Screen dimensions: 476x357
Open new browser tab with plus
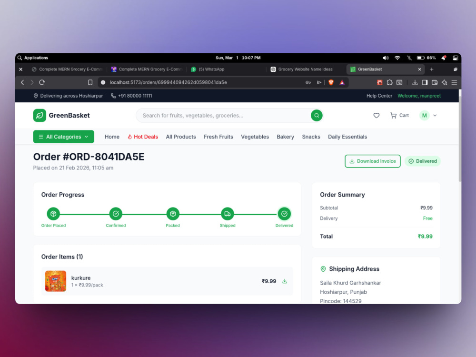[x=431, y=69]
